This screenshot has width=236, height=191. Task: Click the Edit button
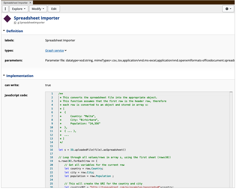click(54, 9)
